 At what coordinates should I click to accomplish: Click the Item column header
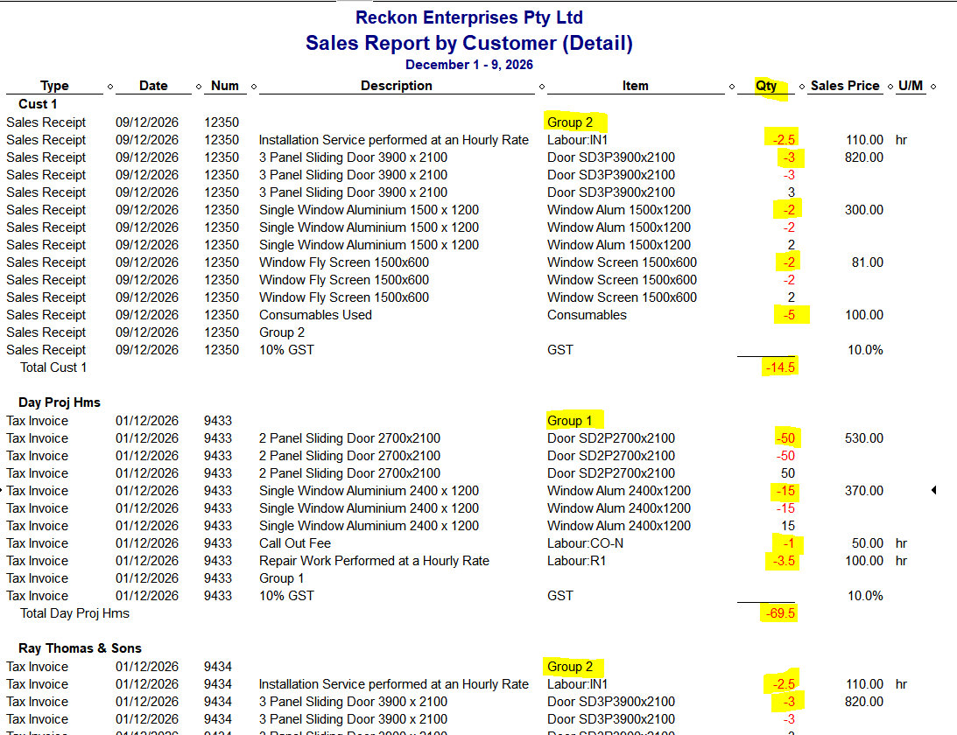(x=636, y=86)
